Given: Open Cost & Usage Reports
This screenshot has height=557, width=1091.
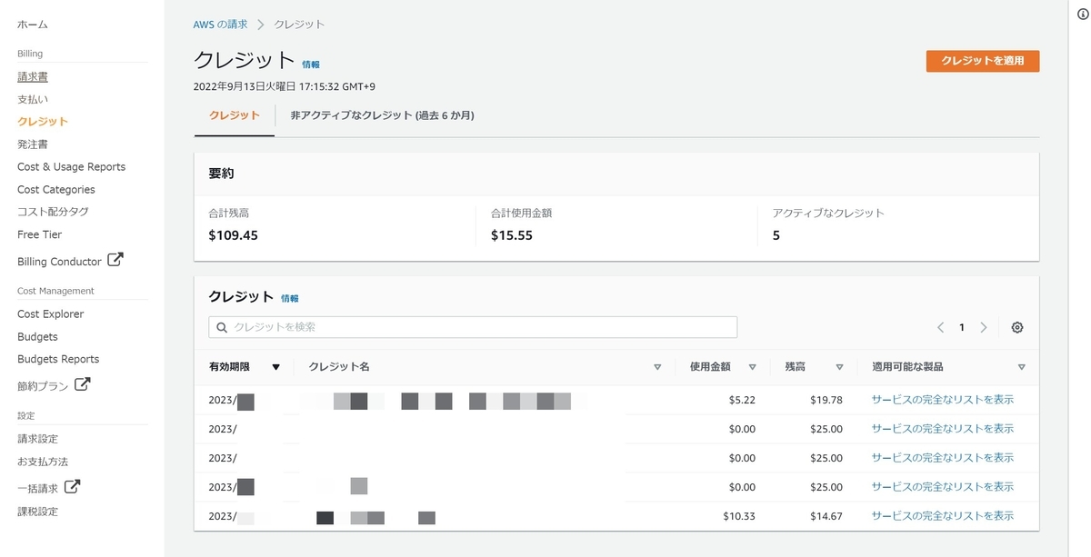Looking at the screenshot, I should point(71,166).
